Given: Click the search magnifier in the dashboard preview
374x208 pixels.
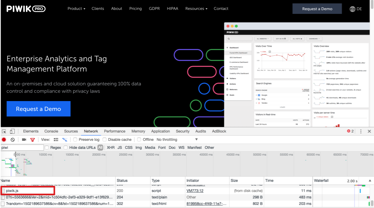Looking at the screenshot, I should pos(228,39).
